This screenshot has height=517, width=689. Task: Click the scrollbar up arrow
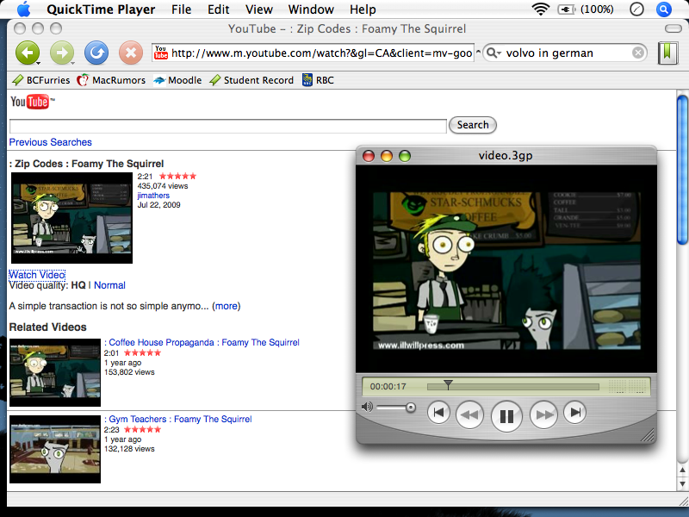pos(682,470)
